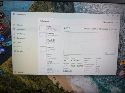
Task: Click the Users people icon
Action: coord(14,42)
